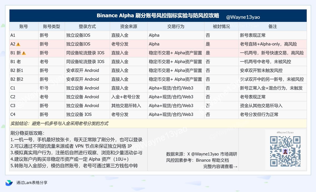Click the 'C2' account cell
This screenshot has height=192, width=316.
(24, 97)
